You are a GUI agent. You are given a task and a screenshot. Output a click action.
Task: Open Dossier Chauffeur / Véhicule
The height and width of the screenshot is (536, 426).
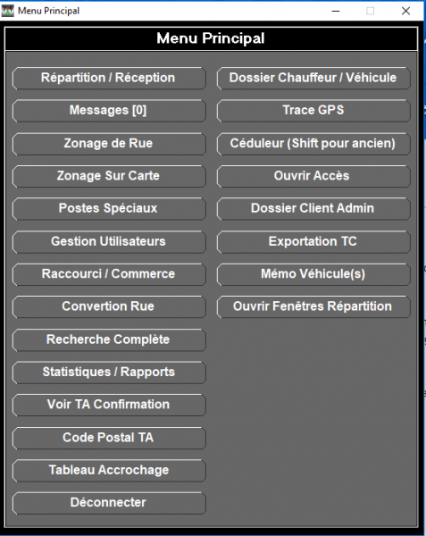click(313, 79)
